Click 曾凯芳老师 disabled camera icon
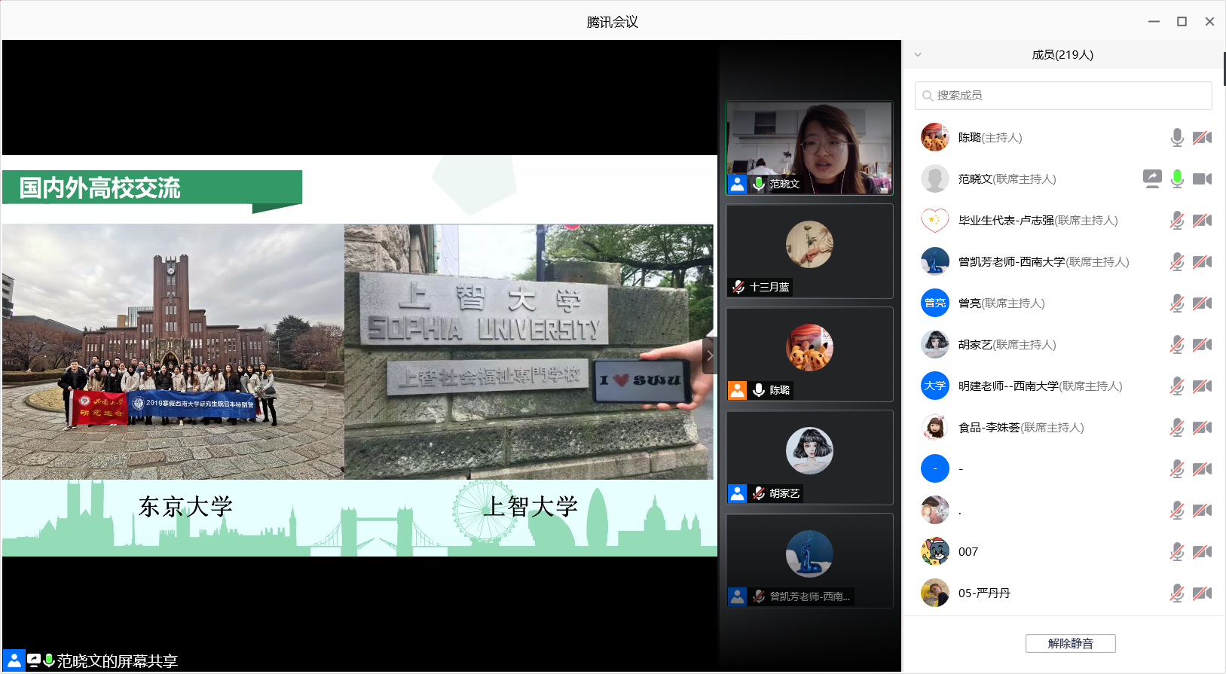This screenshot has height=674, width=1226. point(1202,261)
